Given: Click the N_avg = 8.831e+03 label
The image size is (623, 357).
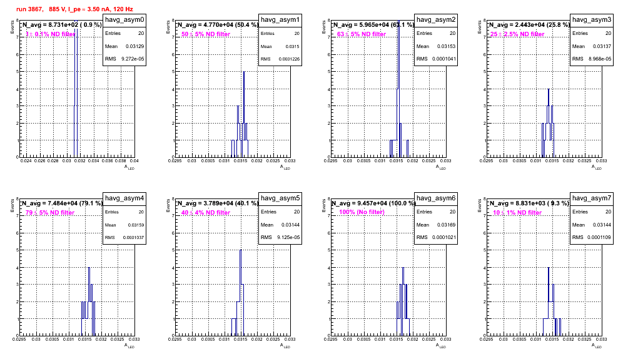Looking at the screenshot, I should [x=529, y=203].
